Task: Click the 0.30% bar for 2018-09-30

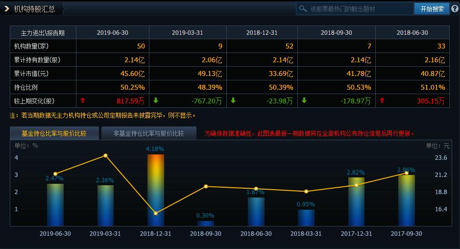Action: click(x=206, y=224)
